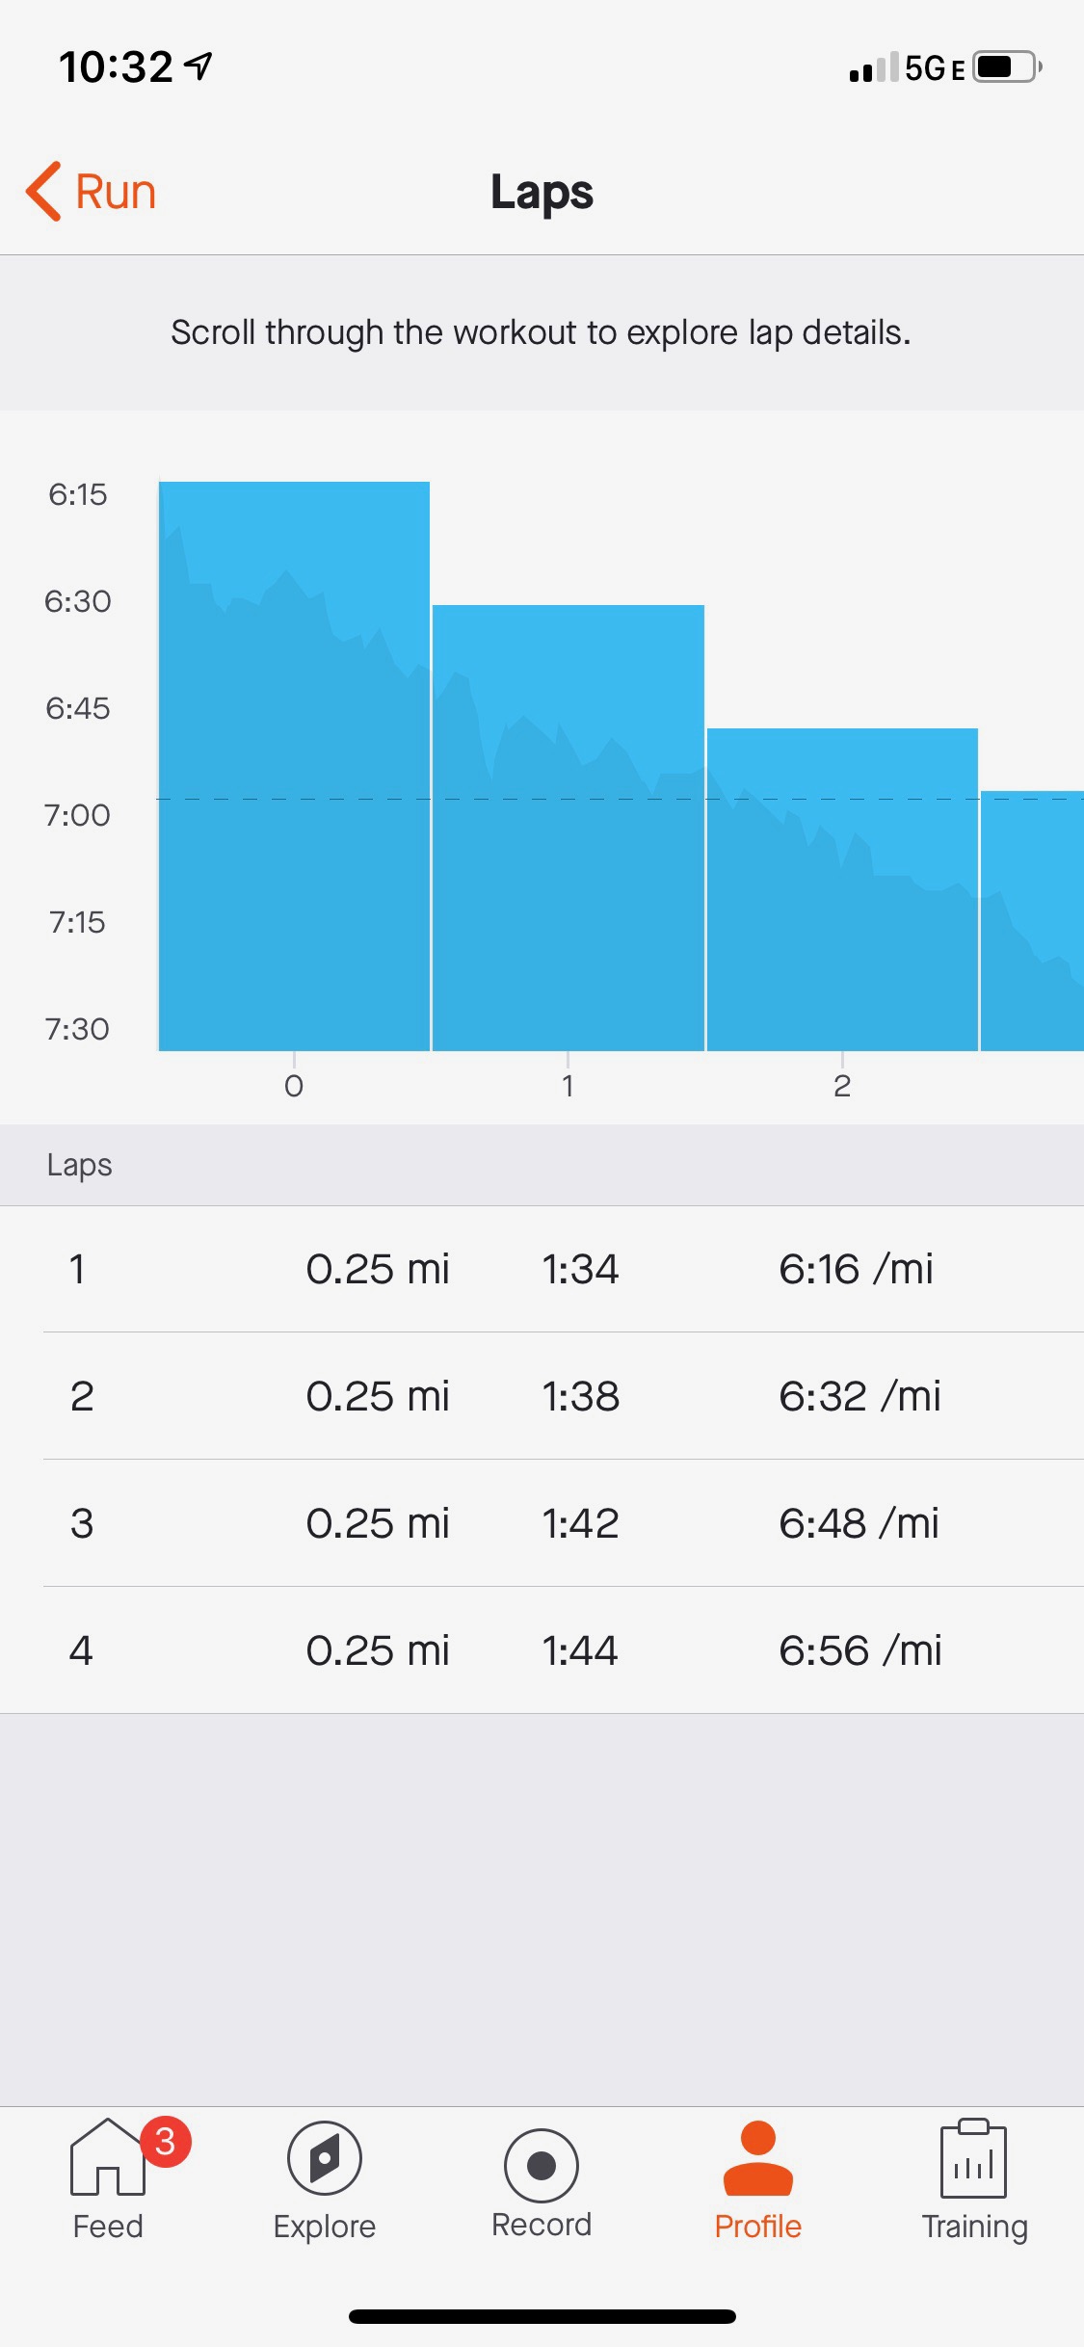Open the Profile person icon
Viewport: 1084px width, 2347px height.
tap(758, 2158)
